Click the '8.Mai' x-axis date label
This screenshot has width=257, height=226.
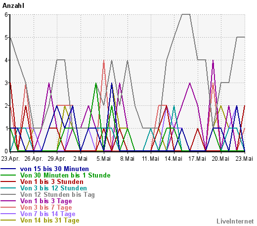tap(127, 159)
